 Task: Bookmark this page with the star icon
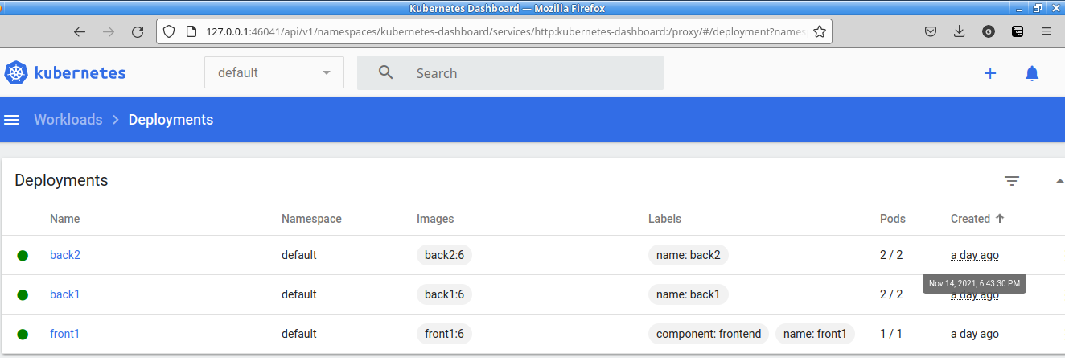coord(820,32)
